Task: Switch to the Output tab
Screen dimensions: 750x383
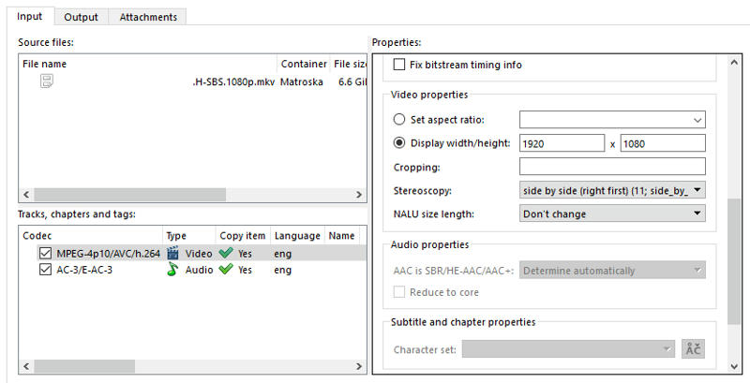Action: pyautogui.click(x=81, y=17)
